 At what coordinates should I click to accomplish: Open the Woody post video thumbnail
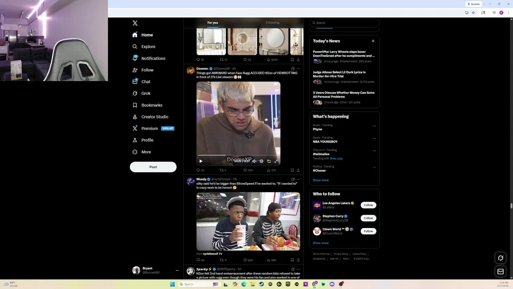pyautogui.click(x=248, y=221)
